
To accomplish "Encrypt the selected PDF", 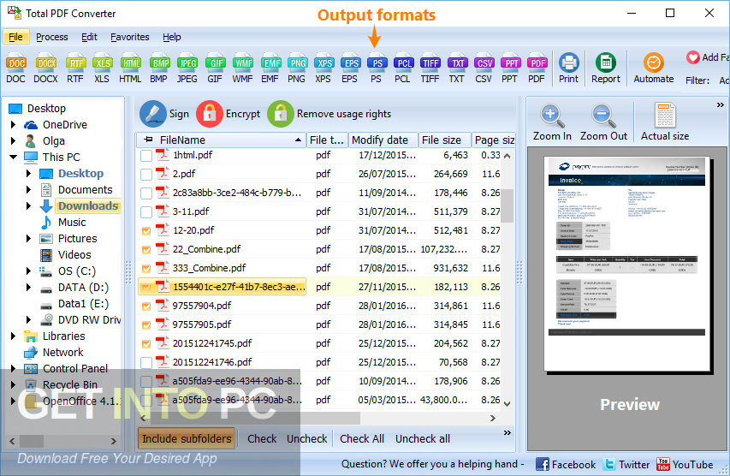I will 228,114.
